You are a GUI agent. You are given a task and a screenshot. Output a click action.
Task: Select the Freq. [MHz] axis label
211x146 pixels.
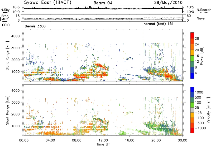point(5,18)
